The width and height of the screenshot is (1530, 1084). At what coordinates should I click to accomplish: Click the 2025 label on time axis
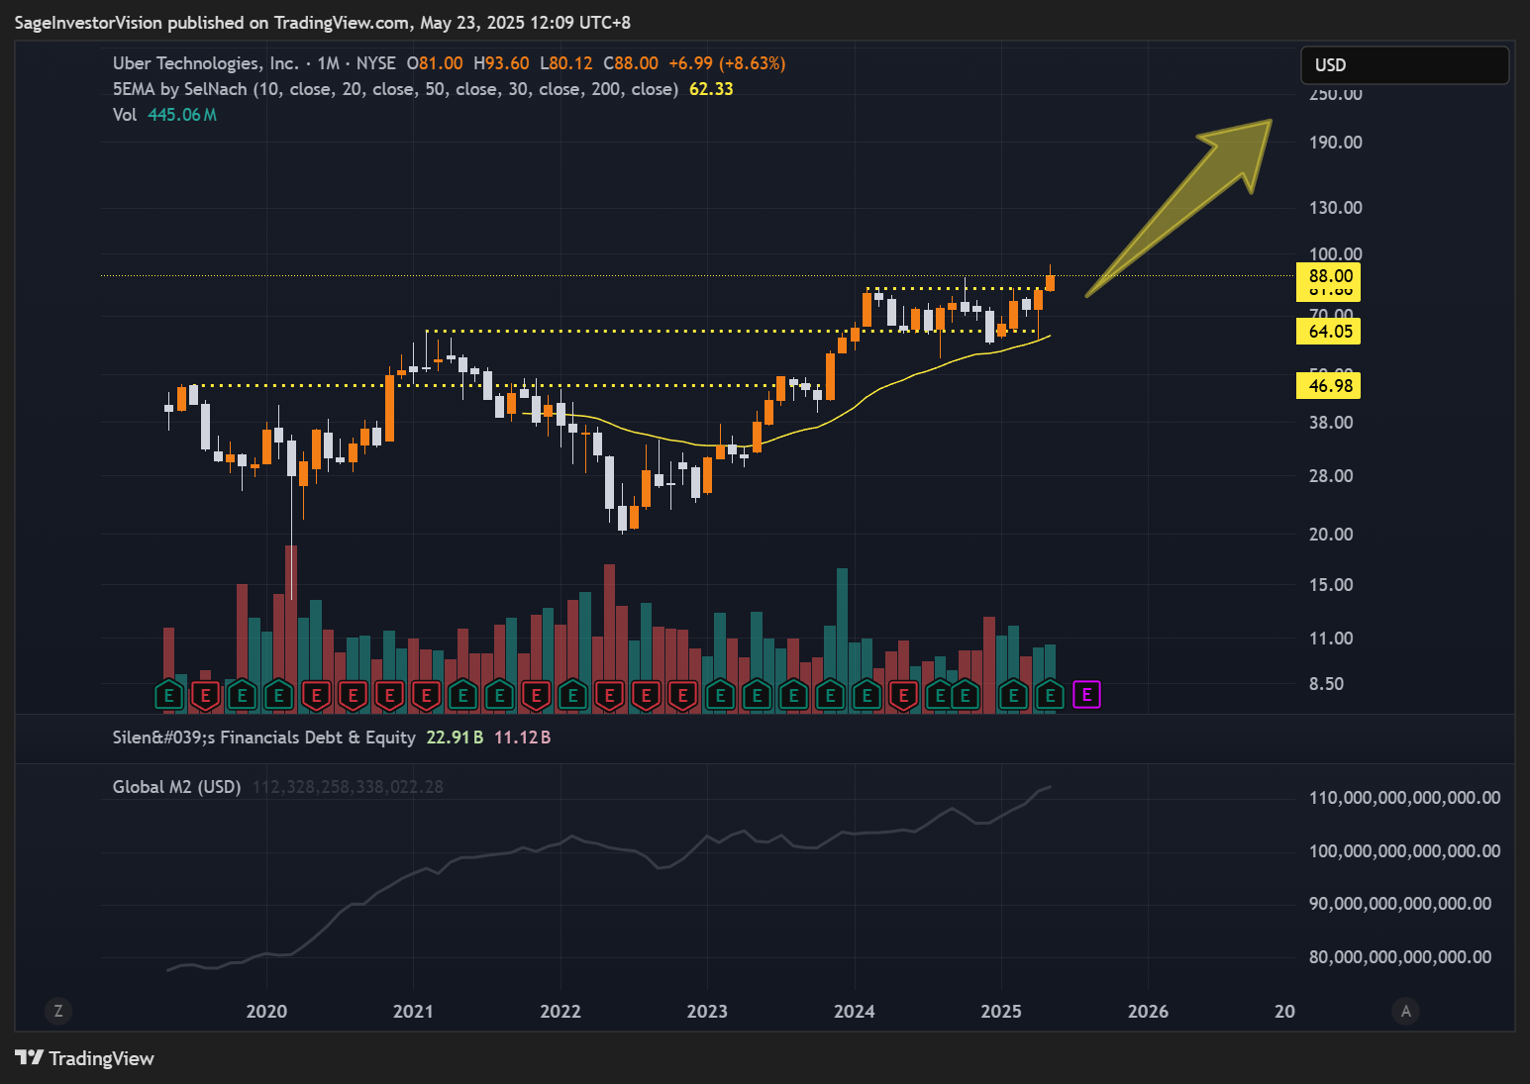point(1001,1012)
